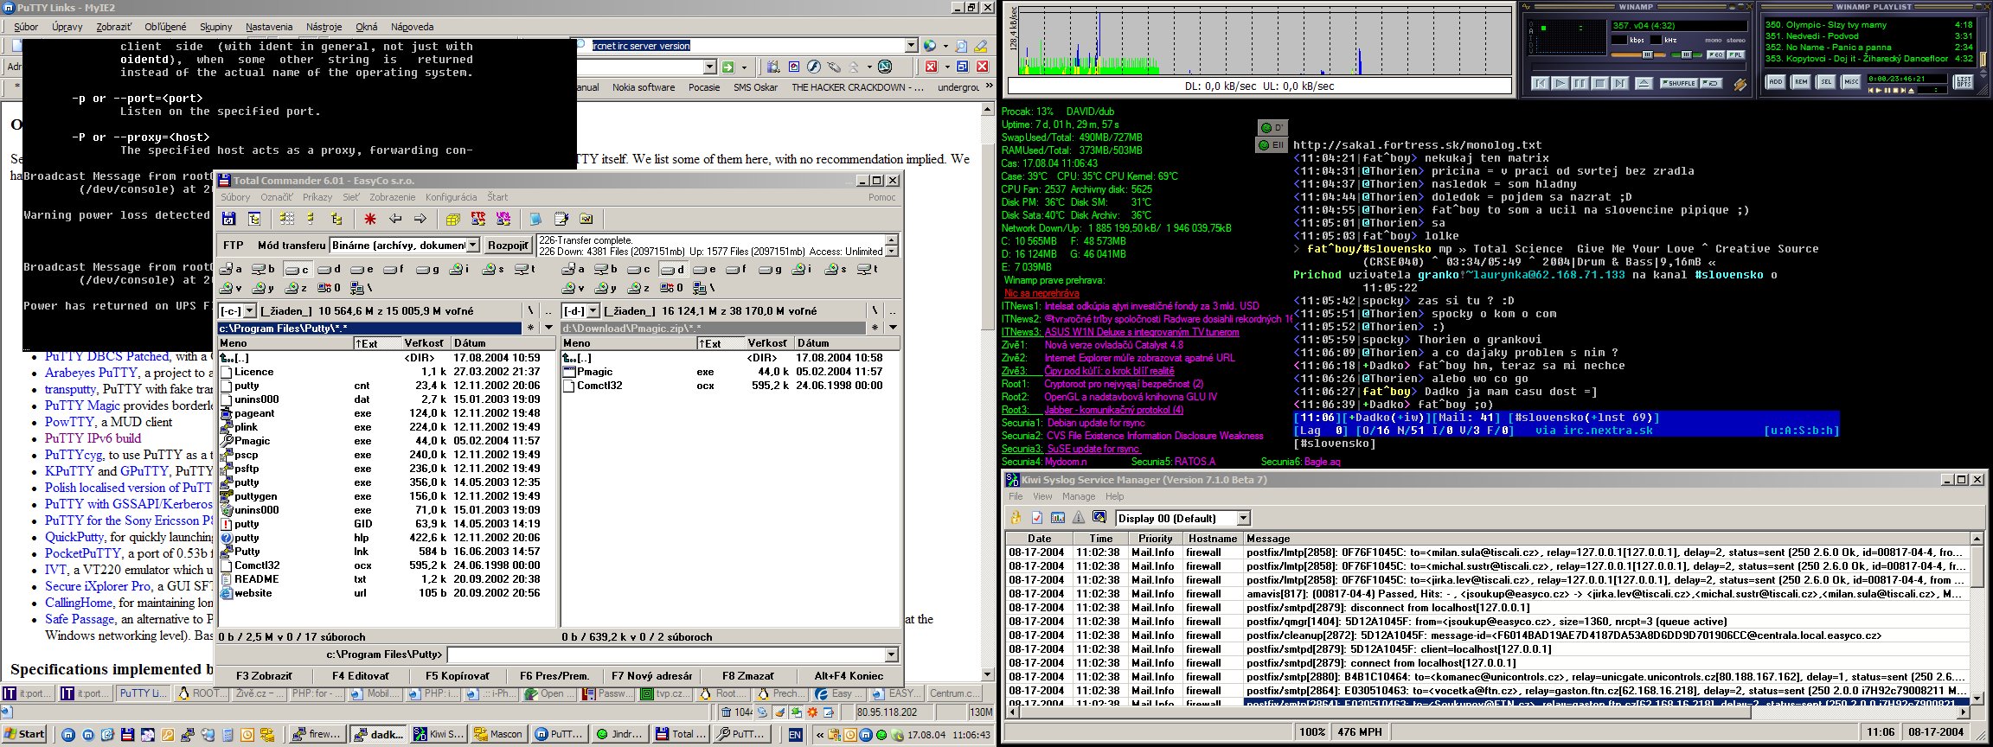Open the Konfigurácia menu in Total Commander
The width and height of the screenshot is (1993, 747).
[x=451, y=197]
